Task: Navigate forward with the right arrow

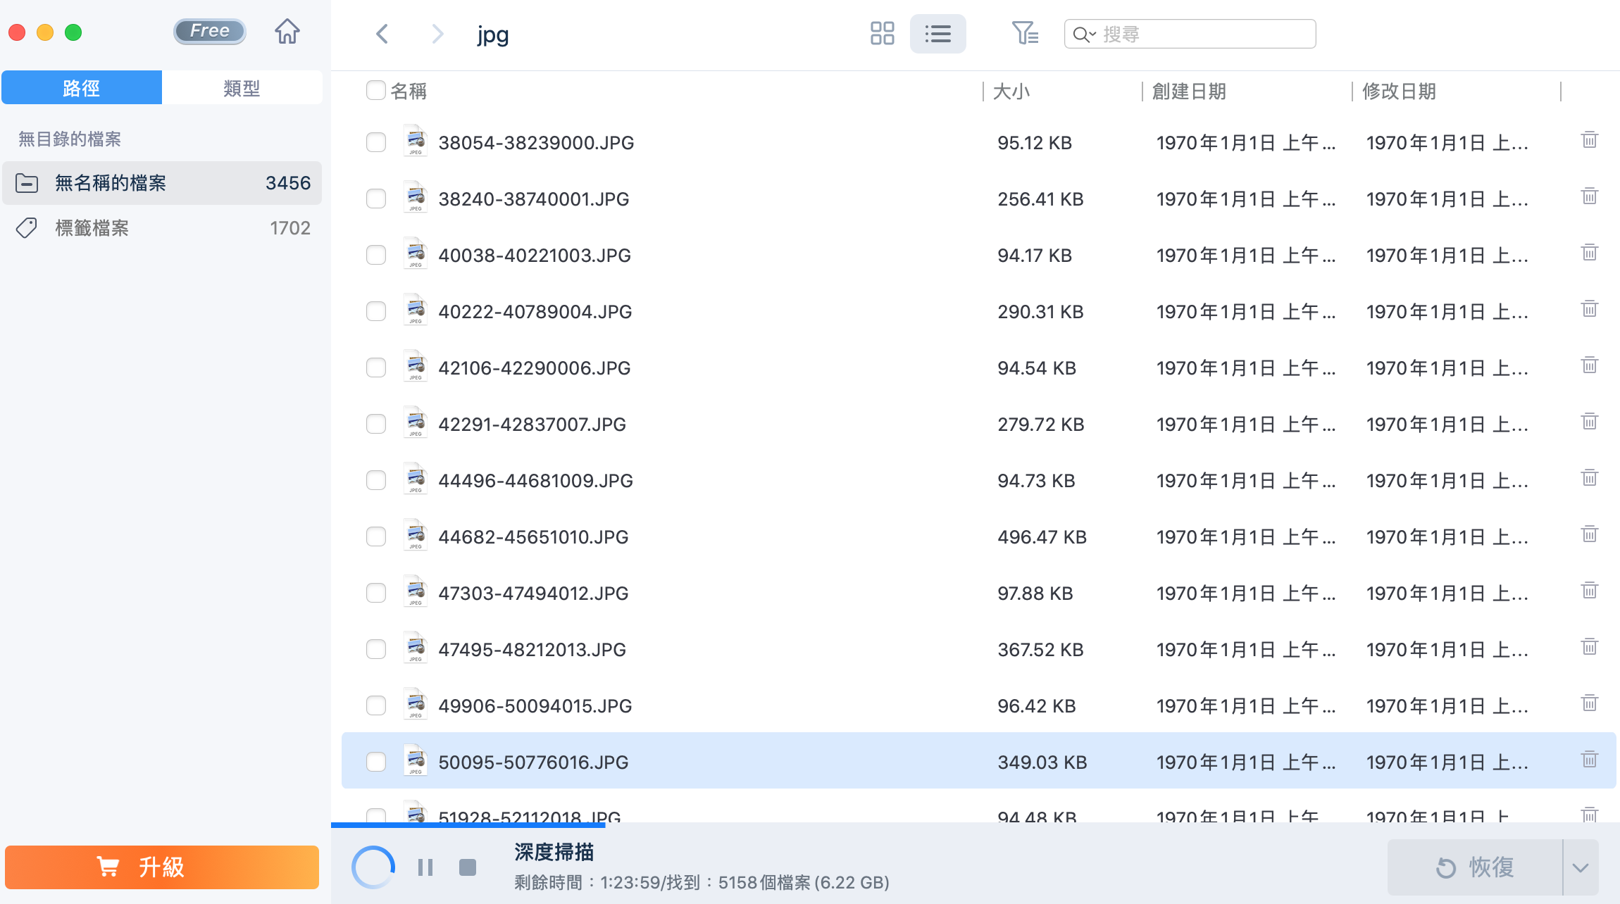Action: pyautogui.click(x=437, y=34)
